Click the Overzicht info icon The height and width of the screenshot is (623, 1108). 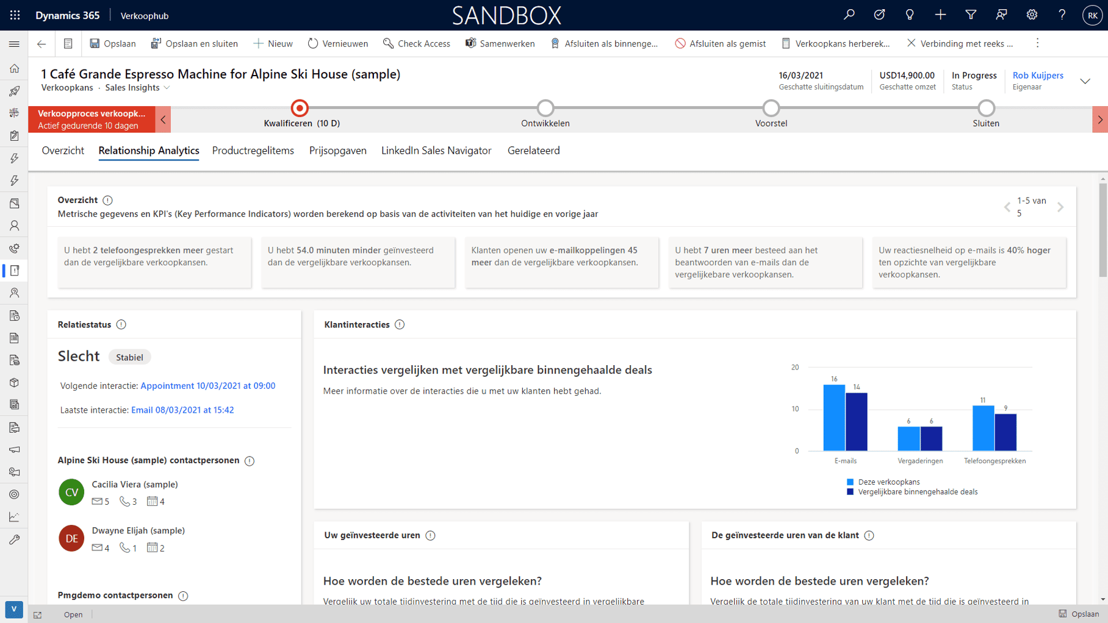point(108,200)
